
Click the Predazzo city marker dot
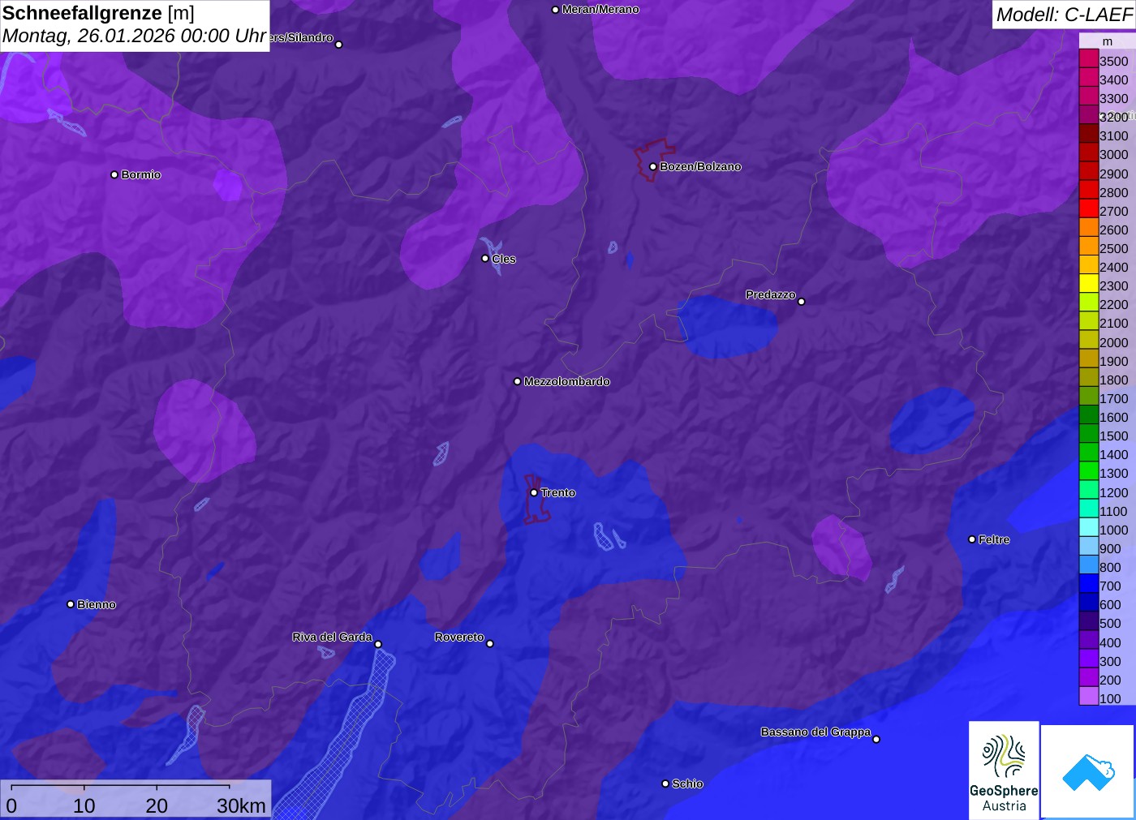[x=802, y=302]
